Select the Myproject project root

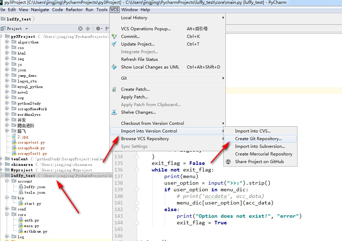pyautogui.click(x=56, y=170)
